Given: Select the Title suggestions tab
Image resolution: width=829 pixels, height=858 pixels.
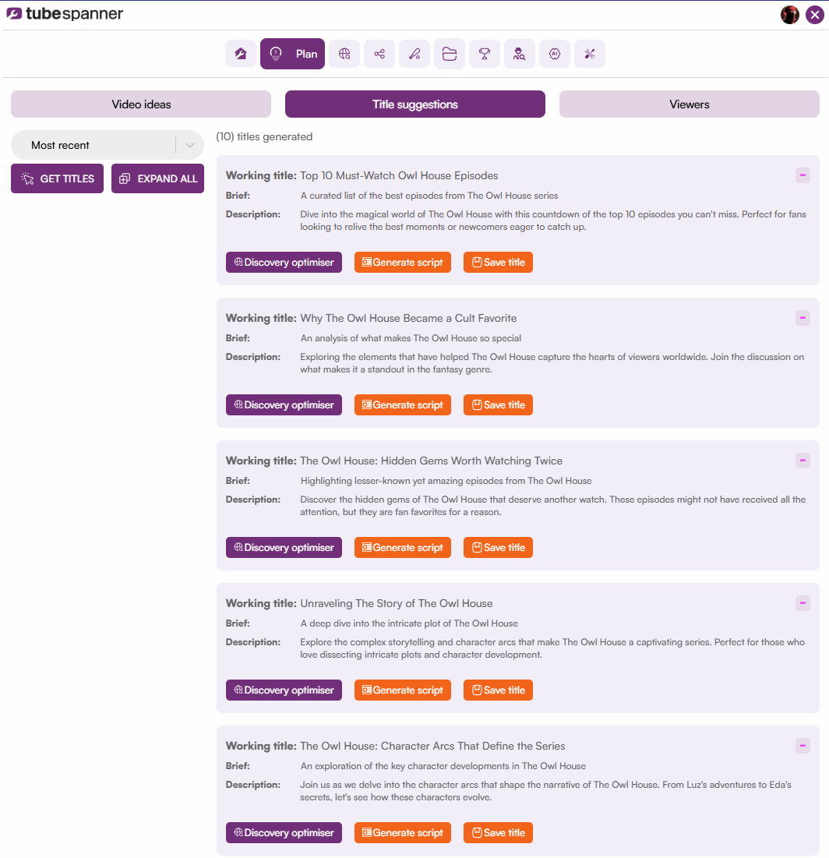Looking at the screenshot, I should click(x=414, y=104).
